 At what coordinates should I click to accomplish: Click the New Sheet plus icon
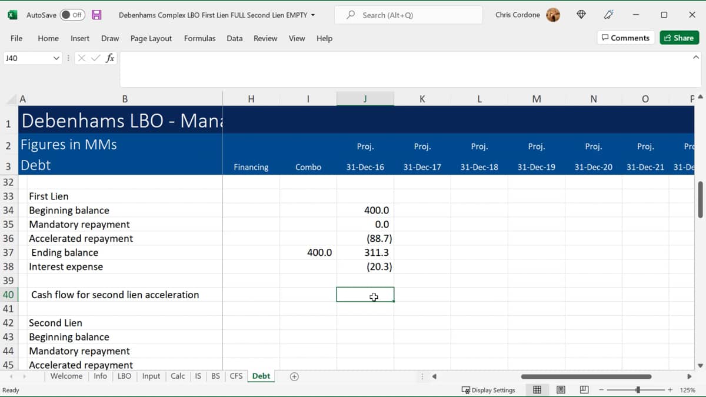click(294, 376)
